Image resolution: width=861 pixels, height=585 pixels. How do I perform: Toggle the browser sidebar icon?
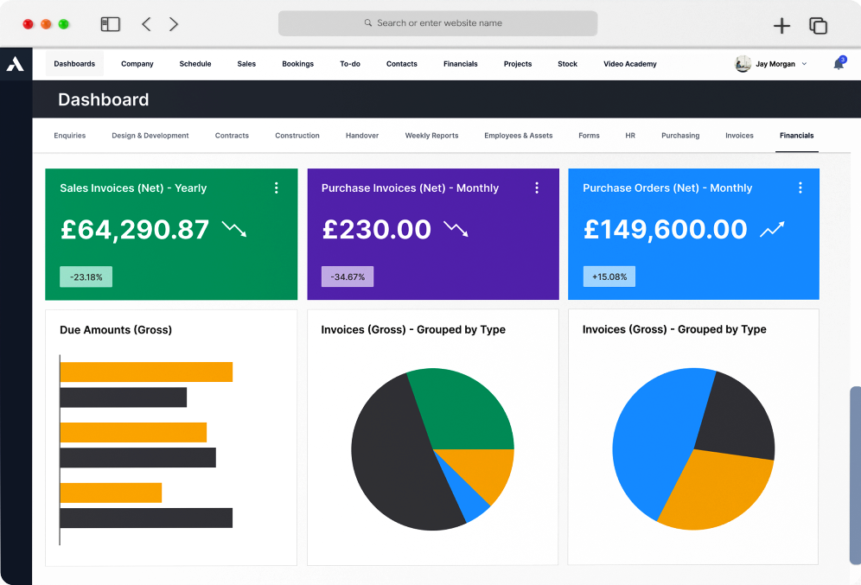111,24
